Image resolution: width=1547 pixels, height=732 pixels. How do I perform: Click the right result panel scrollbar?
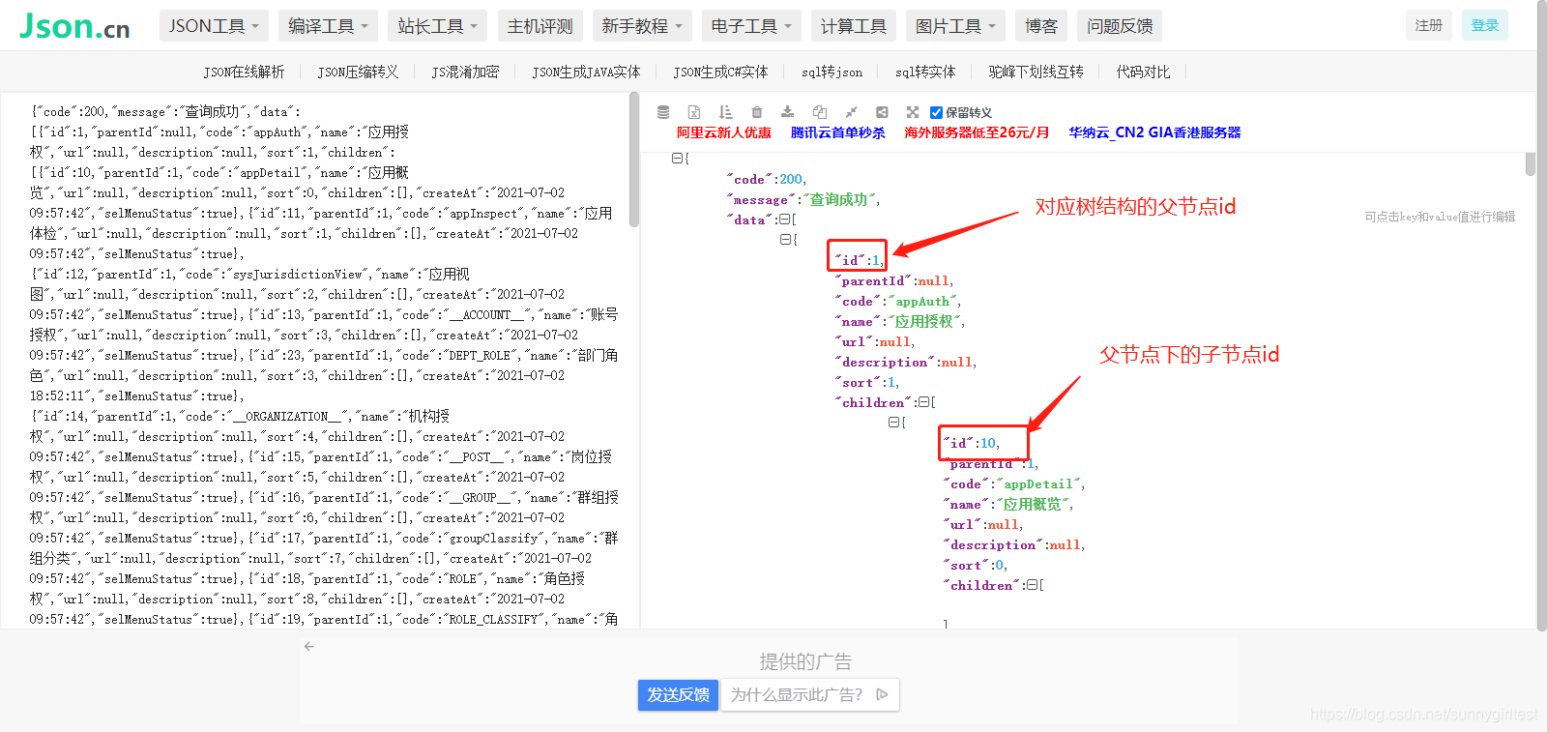click(x=1531, y=164)
